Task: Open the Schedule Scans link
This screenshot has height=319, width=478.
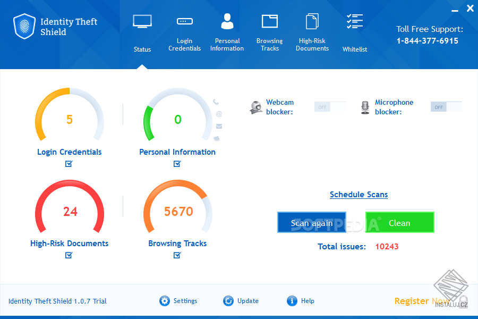Action: click(x=358, y=195)
